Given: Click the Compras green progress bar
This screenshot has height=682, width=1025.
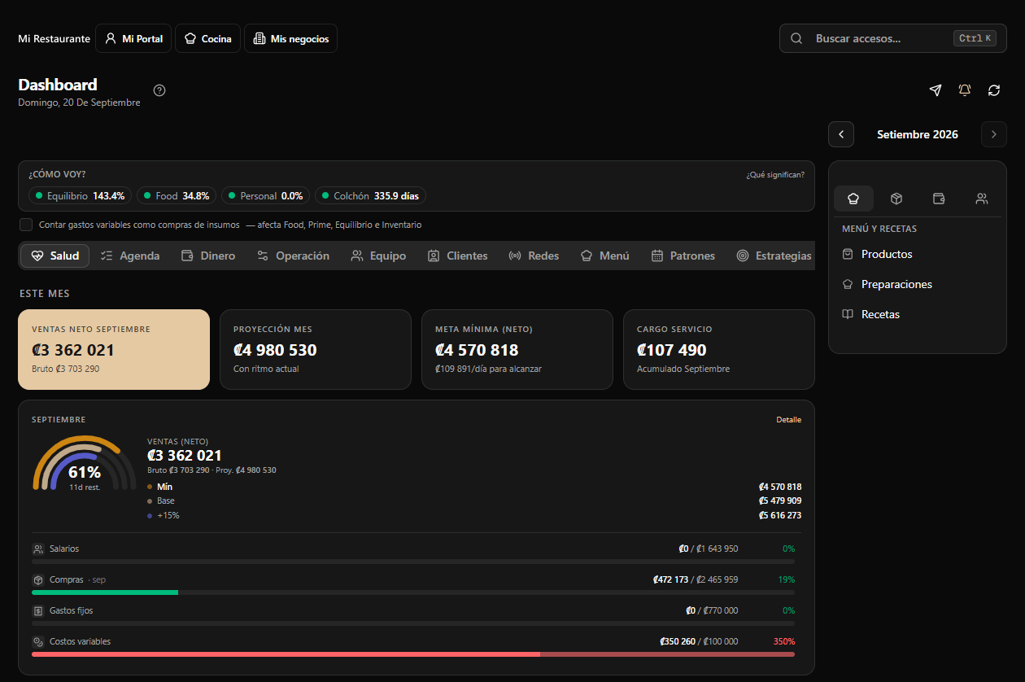Looking at the screenshot, I should point(105,592).
